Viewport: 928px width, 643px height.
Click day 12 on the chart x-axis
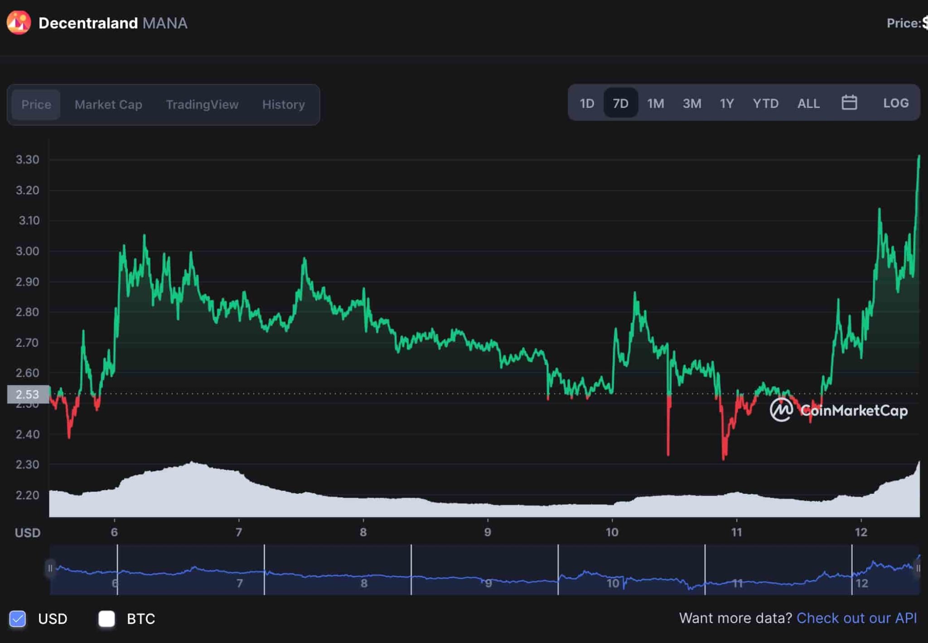tap(861, 532)
